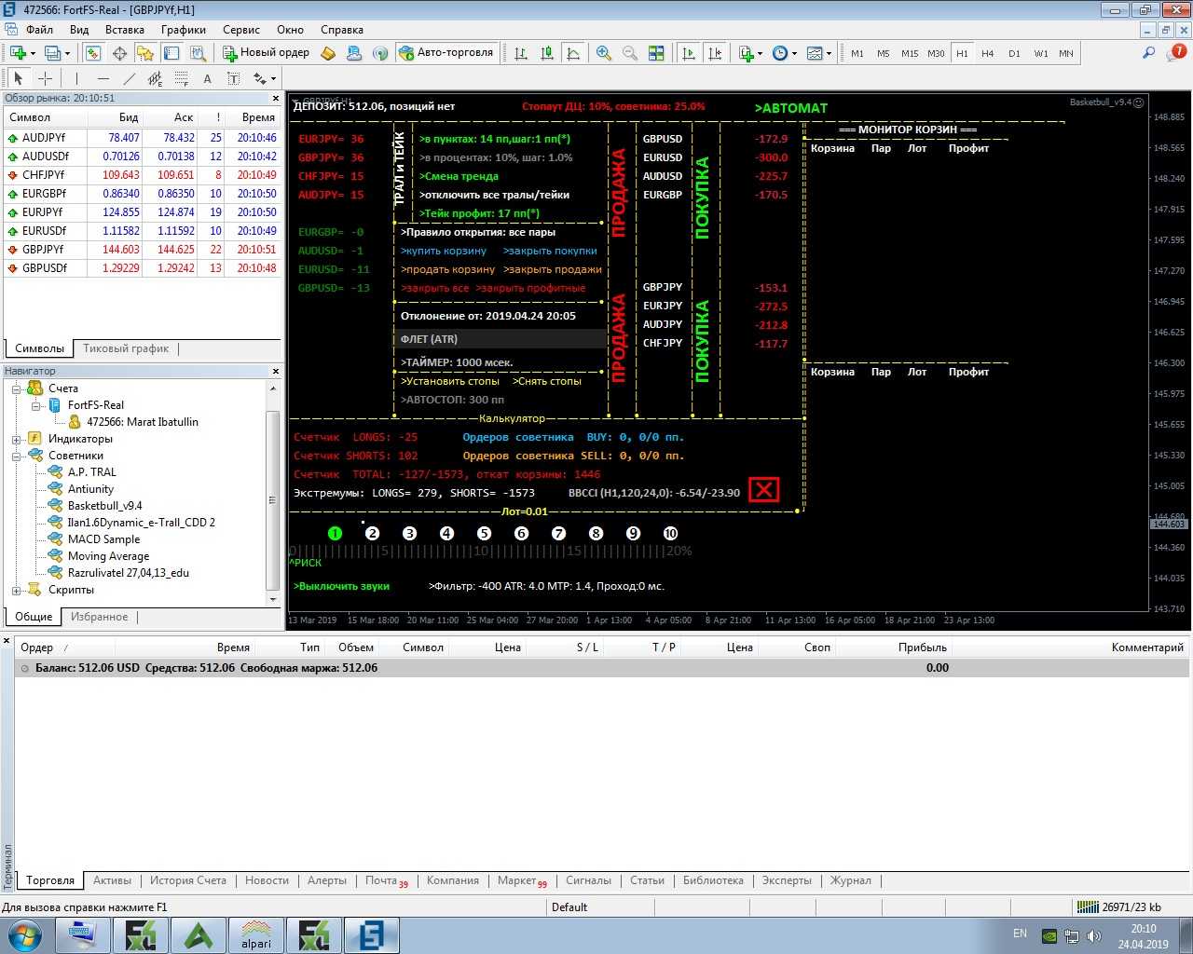The height and width of the screenshot is (954, 1193).
Task: Toggle Market Watch window icon
Action: [x=92, y=53]
